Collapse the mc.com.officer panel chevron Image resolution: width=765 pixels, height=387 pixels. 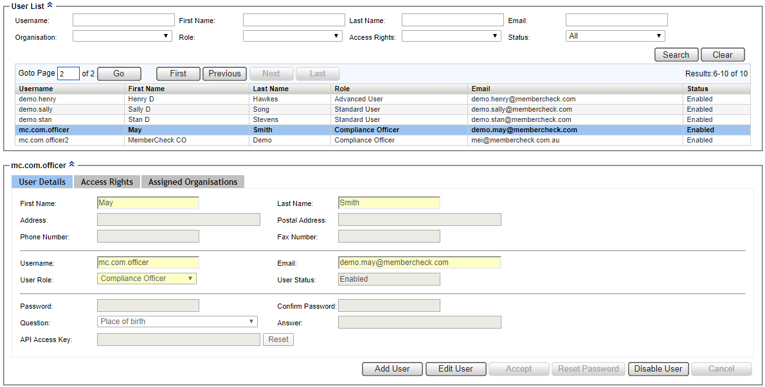pyautogui.click(x=72, y=164)
